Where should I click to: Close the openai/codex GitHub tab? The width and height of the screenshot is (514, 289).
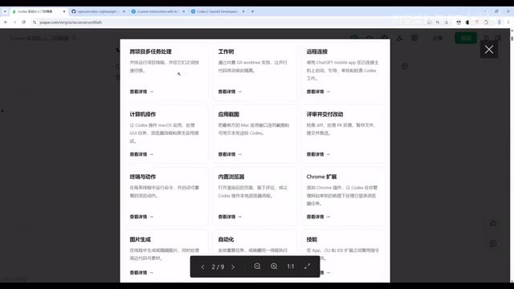coord(124,11)
